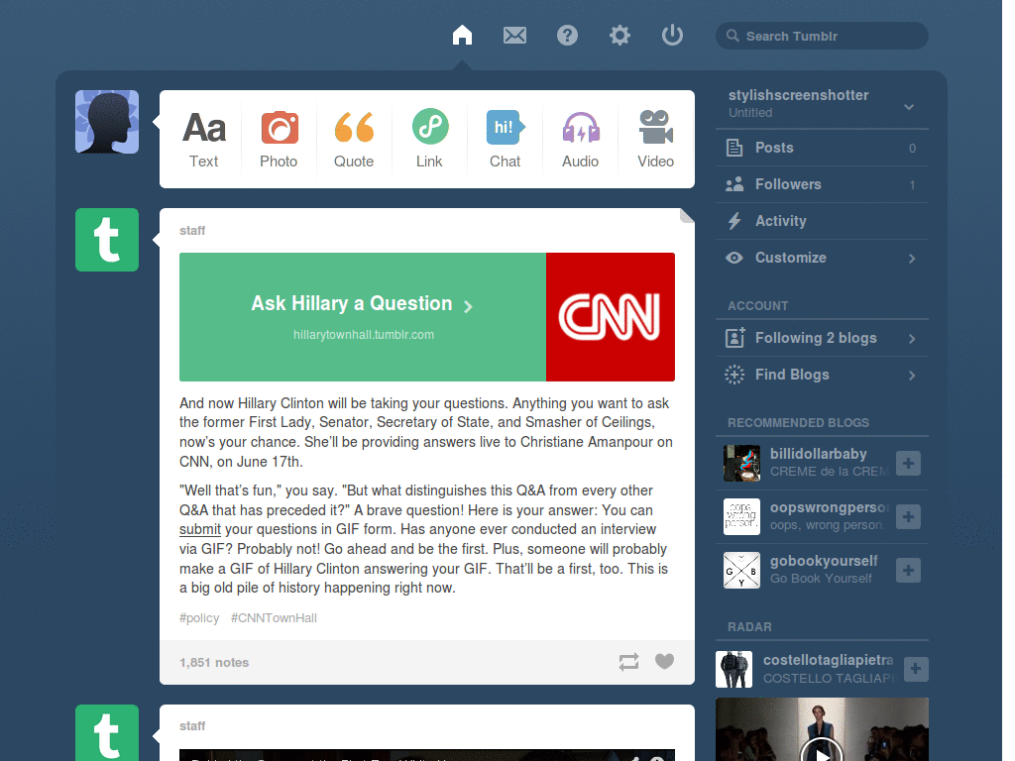Image resolution: width=1015 pixels, height=761 pixels.
Task: Create a new Photo post
Action: (x=279, y=139)
